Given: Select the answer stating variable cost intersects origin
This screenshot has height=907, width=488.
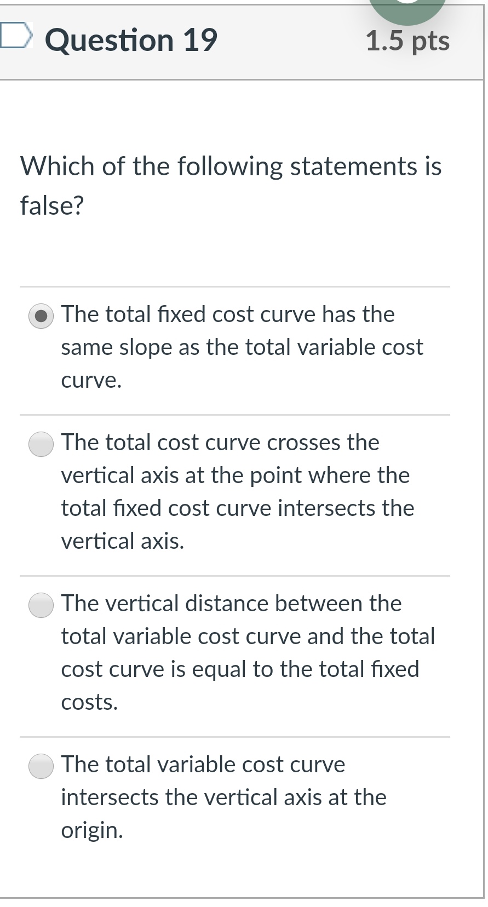Looking at the screenshot, I should tap(41, 766).
